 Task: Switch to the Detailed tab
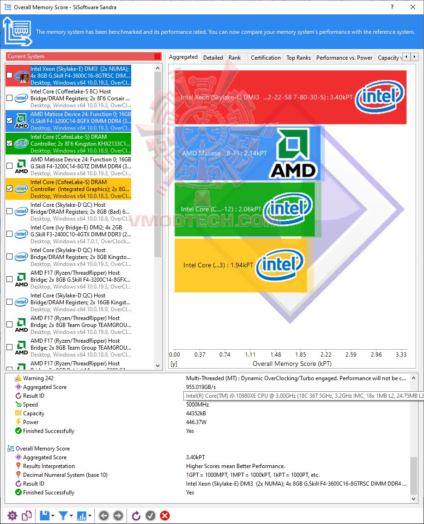tap(213, 57)
